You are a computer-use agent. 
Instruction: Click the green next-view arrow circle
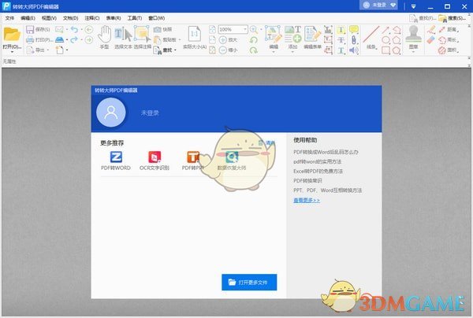88,39
